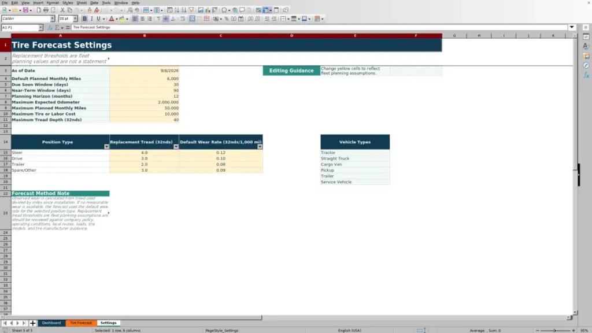Open Font Color dropdown arrow
Image resolution: width=592 pixels, height=333 pixels.
(x=117, y=19)
